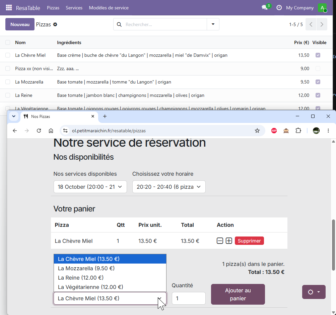Screen dimensions: 336x315
Task: Click the monkey extension icon
Action: pos(286,131)
